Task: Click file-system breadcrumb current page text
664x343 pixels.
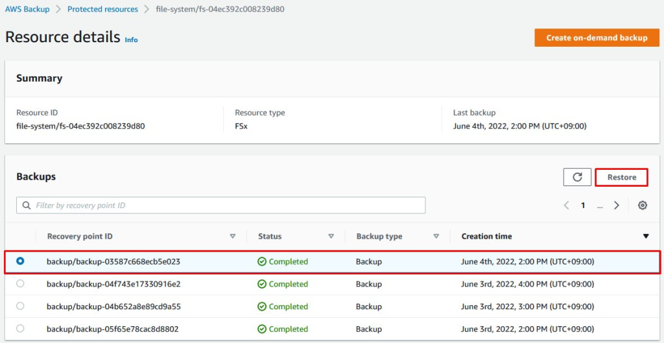Action: 220,9
